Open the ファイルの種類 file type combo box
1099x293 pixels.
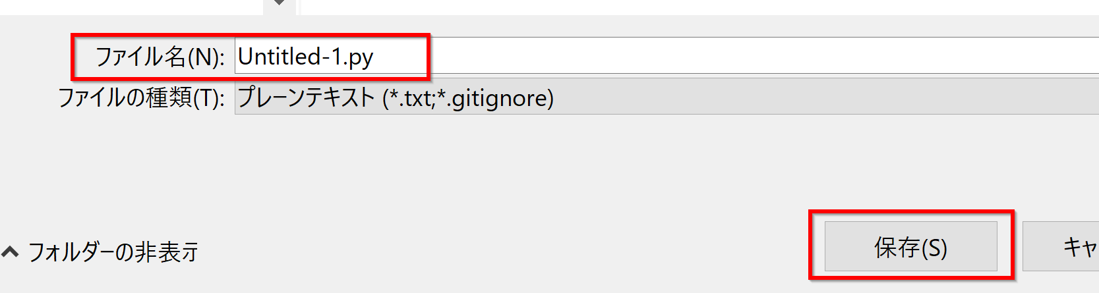[x=667, y=97]
